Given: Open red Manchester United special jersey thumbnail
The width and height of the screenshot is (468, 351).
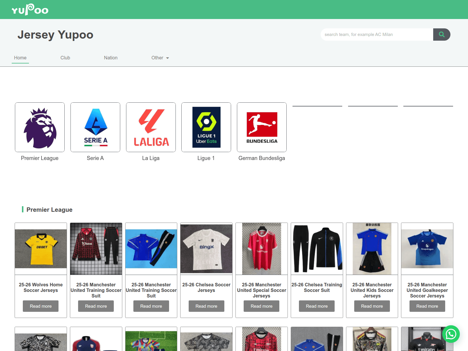Looking at the screenshot, I should 261,249.
